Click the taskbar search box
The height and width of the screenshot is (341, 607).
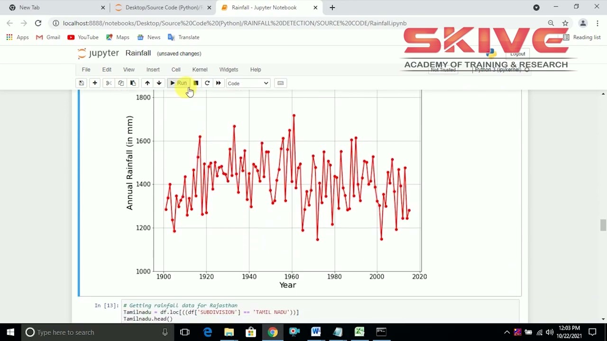tap(97, 332)
